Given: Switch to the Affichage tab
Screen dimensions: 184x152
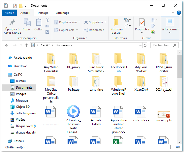Looking at the screenshot, I should click(x=63, y=13).
